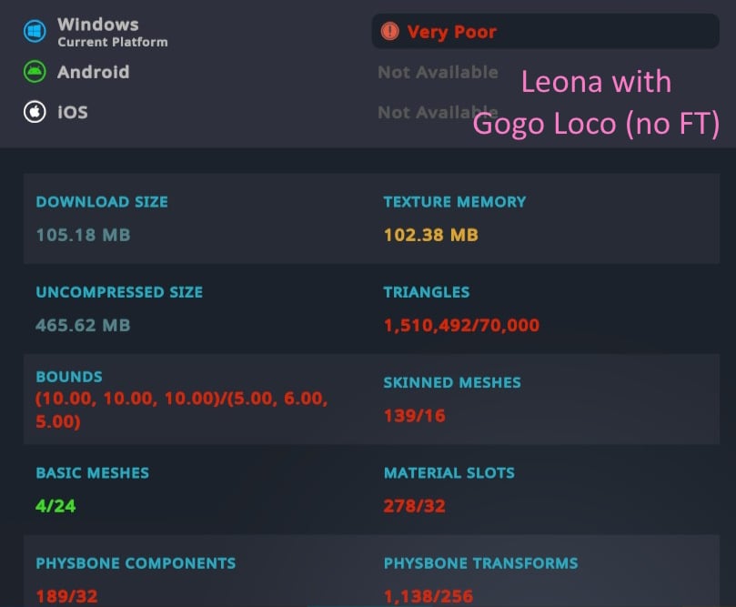Viewport: 736px width, 607px height.
Task: Click the Windows platform icon
Action: click(35, 32)
